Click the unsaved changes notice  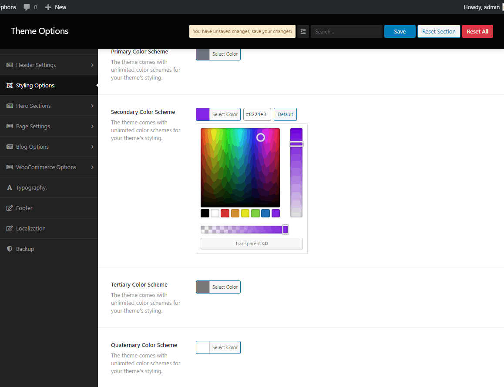point(242,31)
